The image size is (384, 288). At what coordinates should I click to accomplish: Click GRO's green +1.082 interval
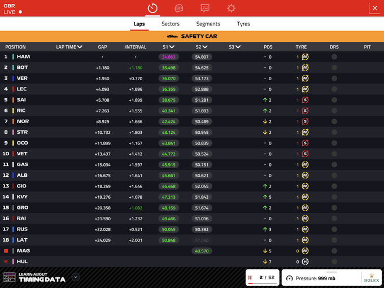[x=136, y=208]
